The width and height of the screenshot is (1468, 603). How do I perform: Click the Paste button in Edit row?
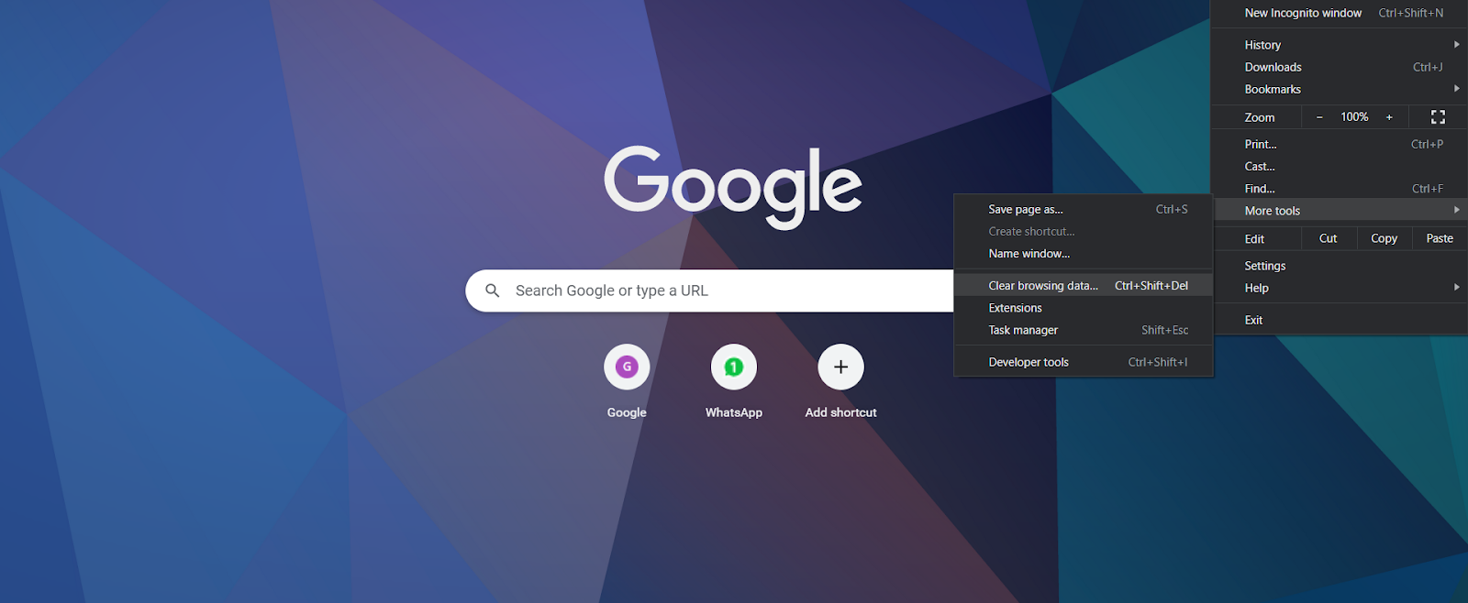click(x=1439, y=238)
